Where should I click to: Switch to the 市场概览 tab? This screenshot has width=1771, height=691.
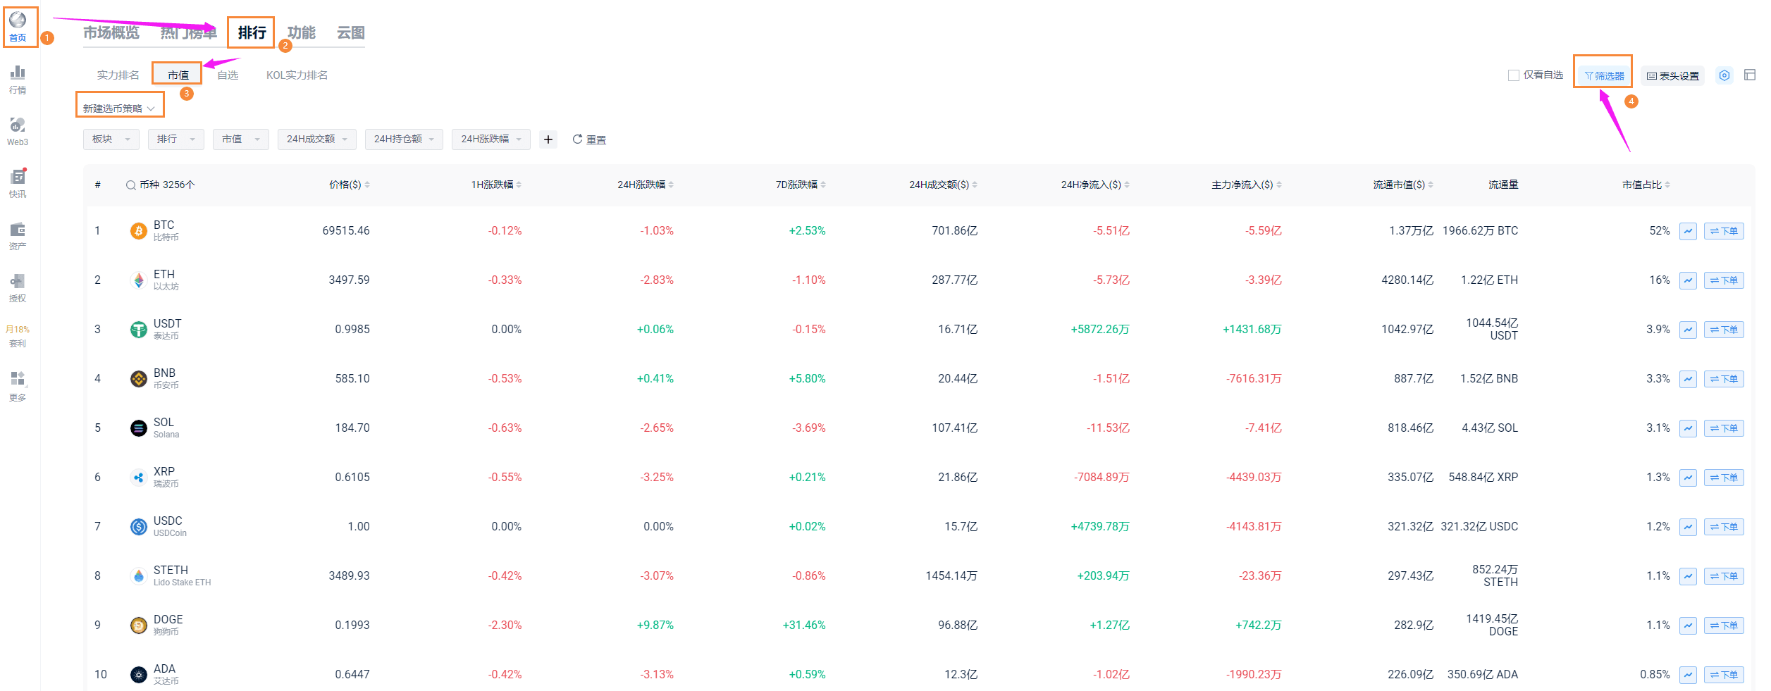click(x=111, y=33)
